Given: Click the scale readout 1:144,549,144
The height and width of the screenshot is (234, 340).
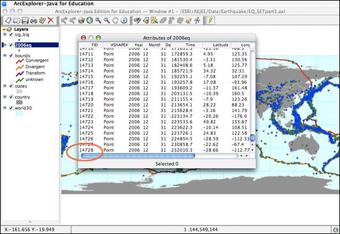Looking at the screenshot, I should click(201, 230).
